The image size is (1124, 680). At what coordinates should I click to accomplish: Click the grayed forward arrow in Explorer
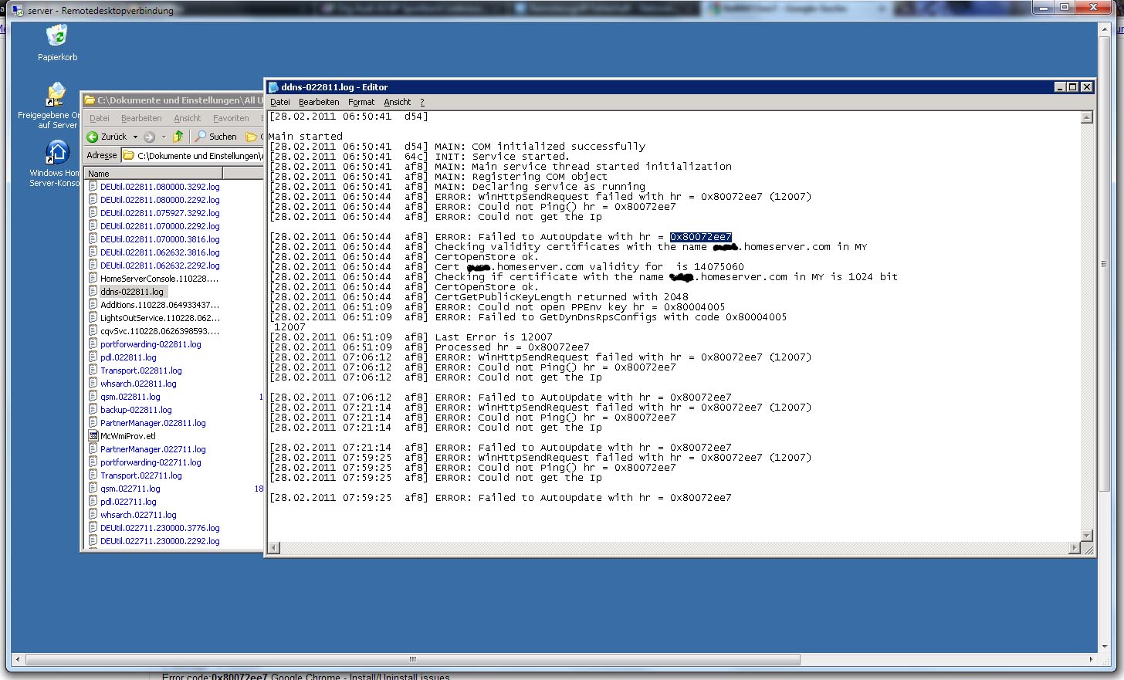pyautogui.click(x=149, y=137)
